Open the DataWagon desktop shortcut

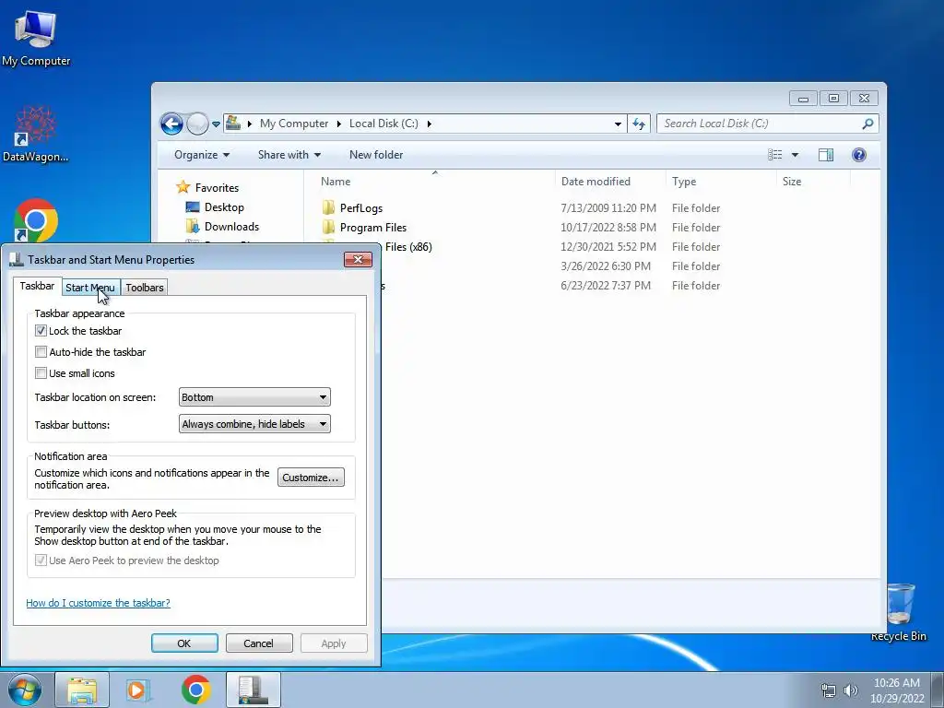coord(36,134)
